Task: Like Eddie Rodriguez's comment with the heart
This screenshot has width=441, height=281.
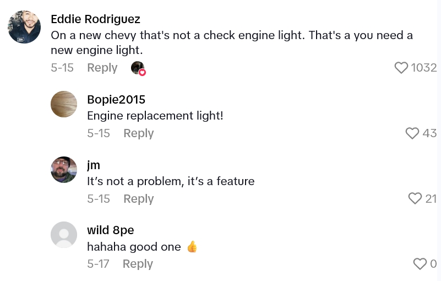Action: [401, 68]
